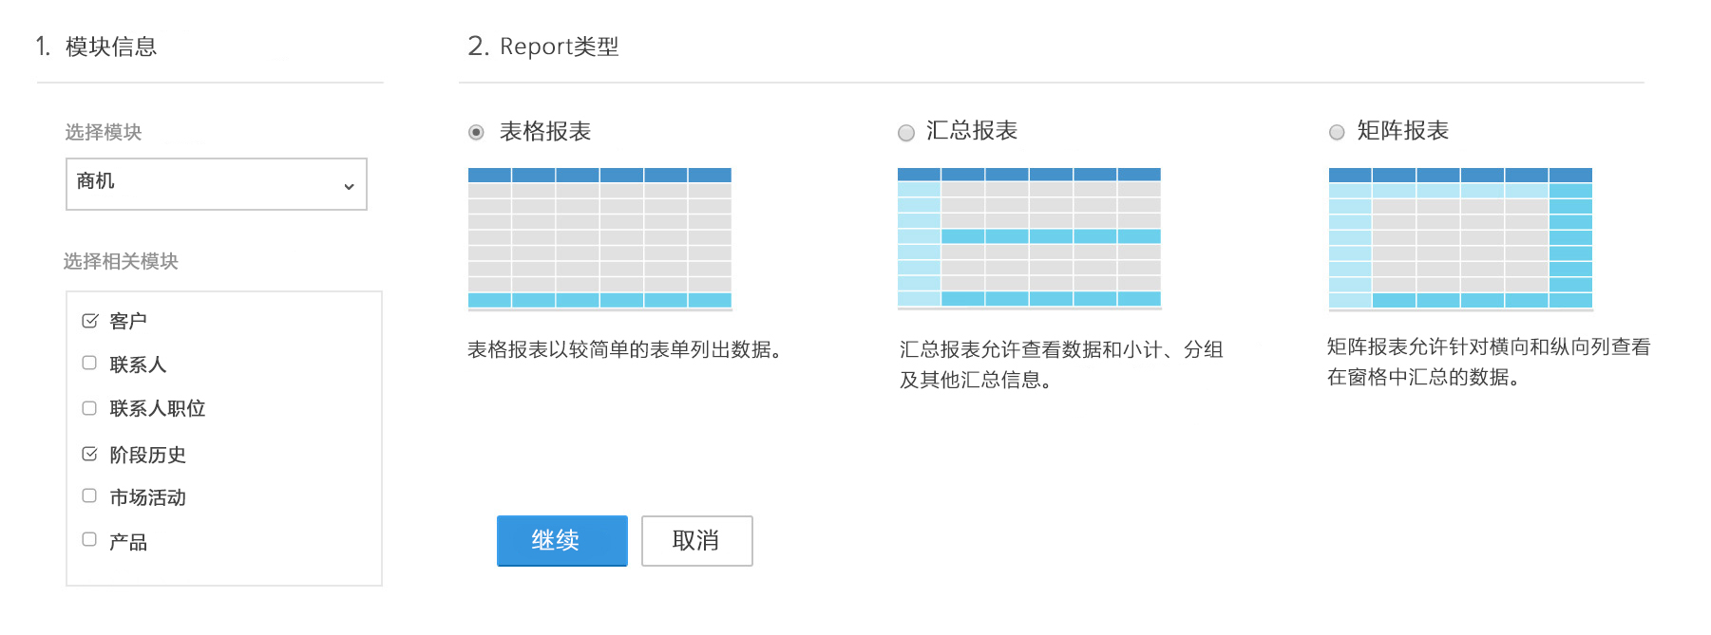The width and height of the screenshot is (1711, 635).
Task: Uncheck the 阶段历史 checkbox
Action: [x=89, y=454]
